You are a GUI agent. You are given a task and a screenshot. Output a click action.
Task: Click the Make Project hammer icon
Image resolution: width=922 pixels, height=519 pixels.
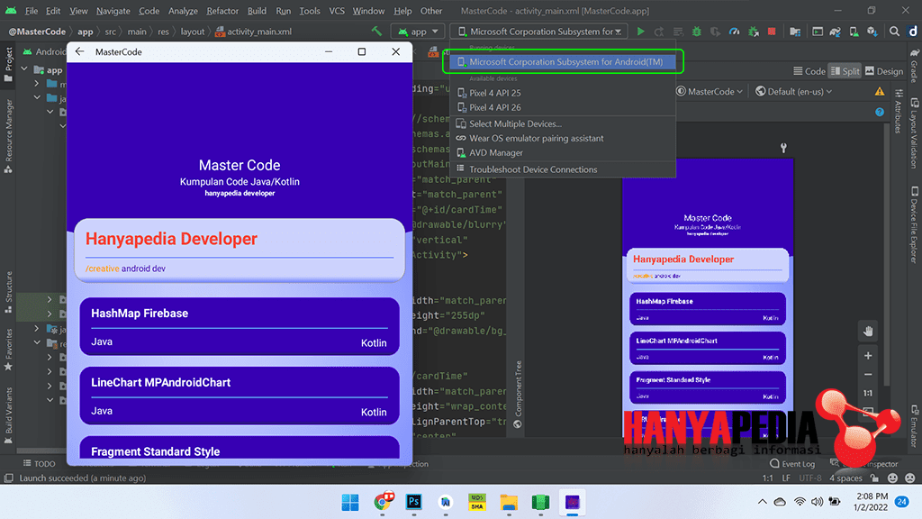(x=376, y=32)
